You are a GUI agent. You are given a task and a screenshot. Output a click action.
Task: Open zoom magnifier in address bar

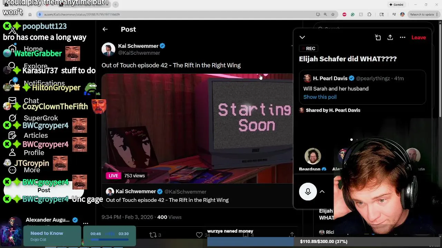[x=325, y=14]
